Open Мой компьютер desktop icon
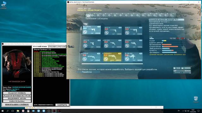The height and width of the screenshot is (113, 202). coord(4,5)
